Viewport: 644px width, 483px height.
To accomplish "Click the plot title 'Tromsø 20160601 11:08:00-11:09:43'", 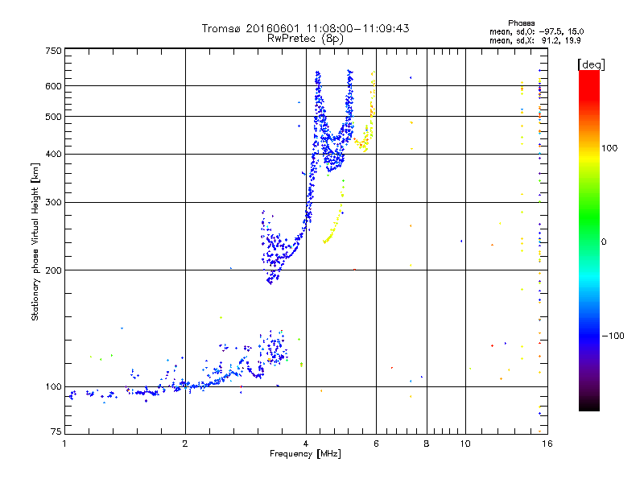I will coord(305,28).
